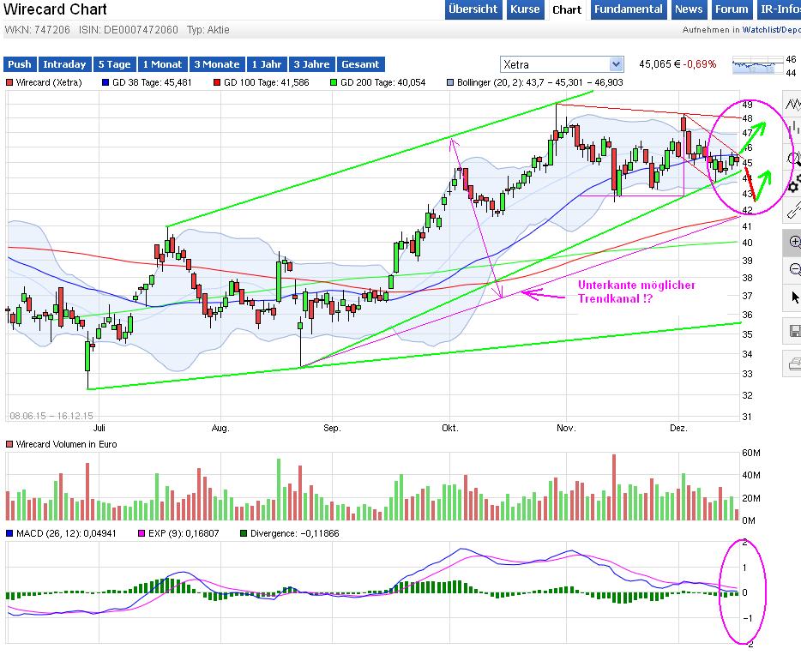Click the Wirecard Chart heading
The height and width of the screenshot is (655, 801).
55,9
